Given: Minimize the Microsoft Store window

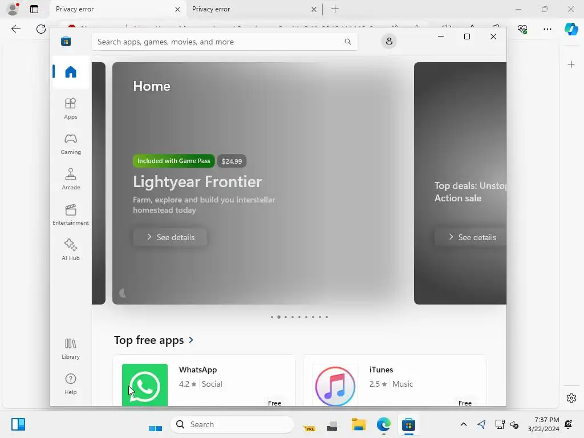Looking at the screenshot, I should 441,36.
